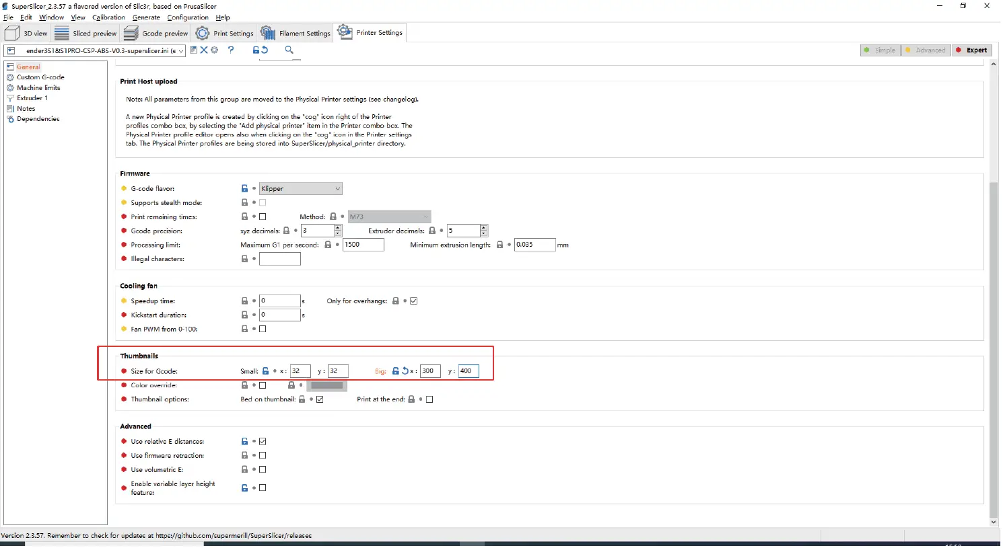Click the Big thumbnail y size field
The height and width of the screenshot is (548, 1003).
pos(469,371)
